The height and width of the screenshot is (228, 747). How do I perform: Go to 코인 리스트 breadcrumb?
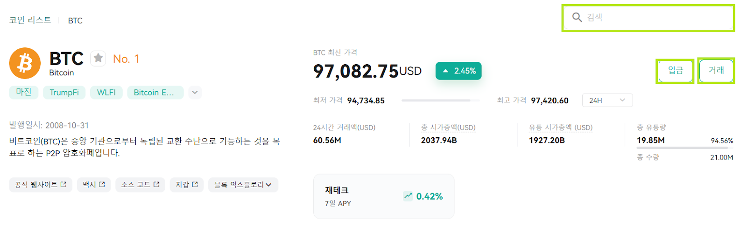tap(30, 20)
